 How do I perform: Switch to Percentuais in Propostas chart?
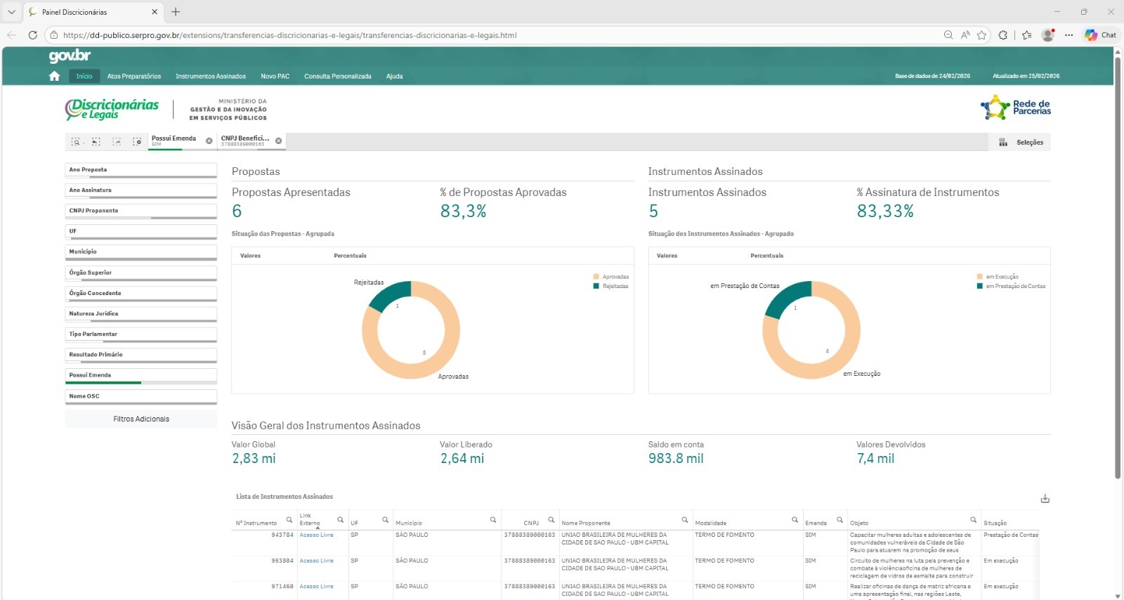click(350, 256)
